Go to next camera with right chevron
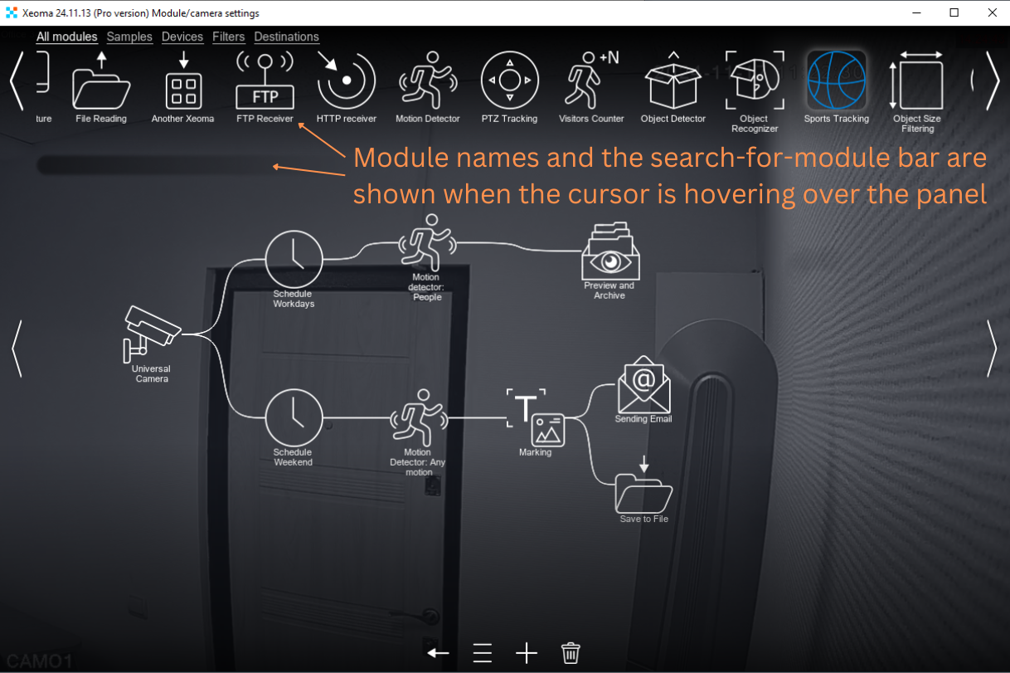Screen dimensions: 1010x673 coord(993,349)
